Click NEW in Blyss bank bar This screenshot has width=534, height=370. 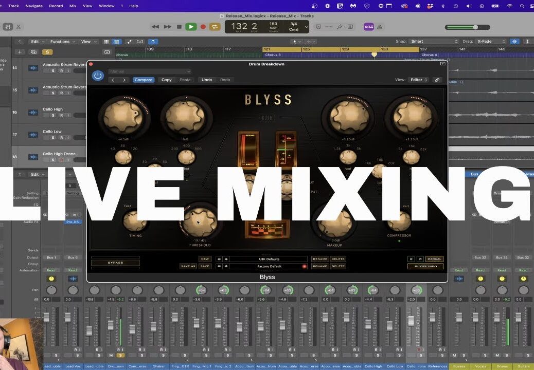pyautogui.click(x=205, y=259)
